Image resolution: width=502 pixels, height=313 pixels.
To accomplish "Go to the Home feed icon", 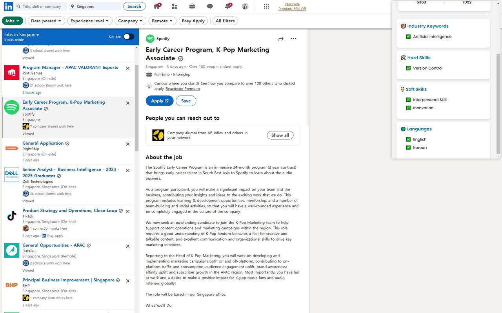I will (x=157, y=6).
